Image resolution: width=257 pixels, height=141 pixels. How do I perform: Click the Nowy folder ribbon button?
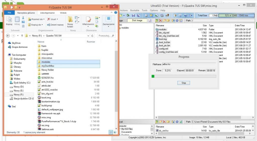(70, 22)
